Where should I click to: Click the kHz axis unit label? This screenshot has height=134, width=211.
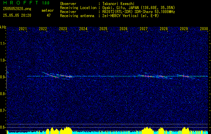tap(3, 27)
